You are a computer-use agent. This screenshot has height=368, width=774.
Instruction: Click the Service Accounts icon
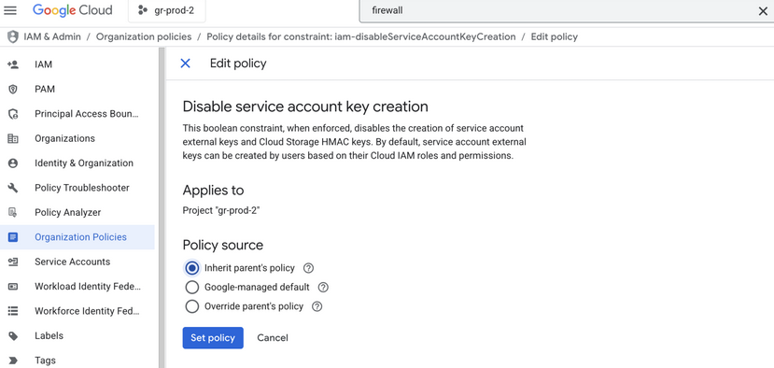click(x=13, y=262)
